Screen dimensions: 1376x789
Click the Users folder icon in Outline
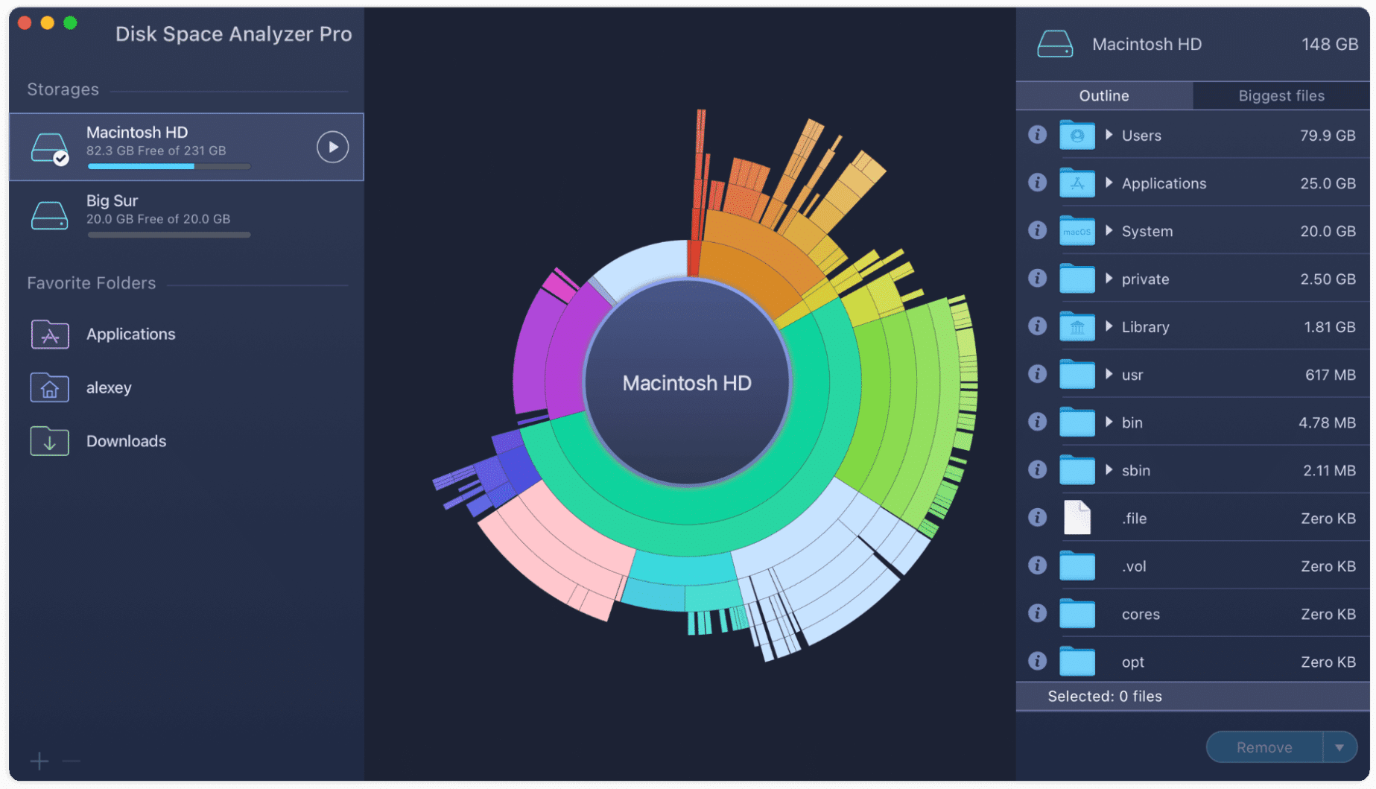click(x=1077, y=135)
